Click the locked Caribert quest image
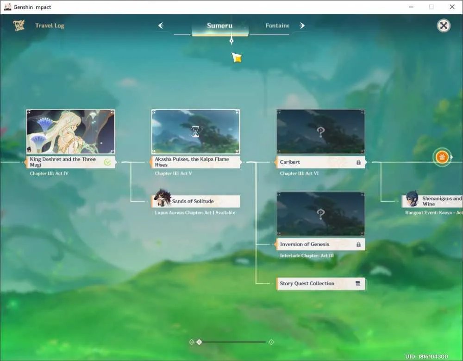This screenshot has height=361, width=463. (321, 131)
